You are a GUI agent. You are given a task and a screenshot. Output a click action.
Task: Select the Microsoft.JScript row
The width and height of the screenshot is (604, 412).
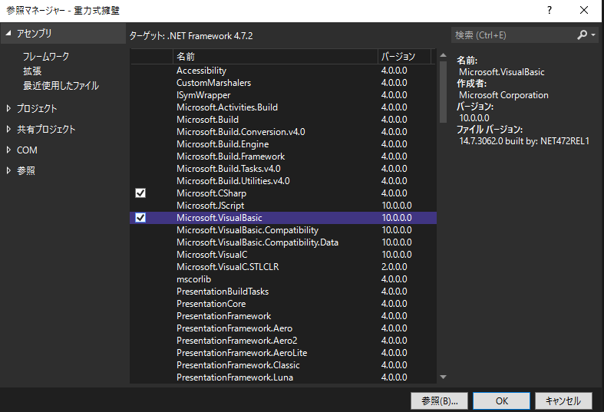283,205
